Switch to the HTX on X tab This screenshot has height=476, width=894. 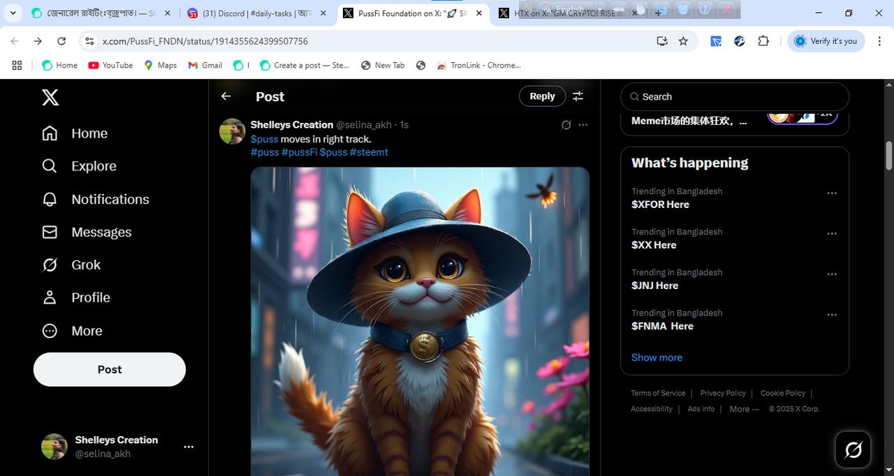[567, 13]
